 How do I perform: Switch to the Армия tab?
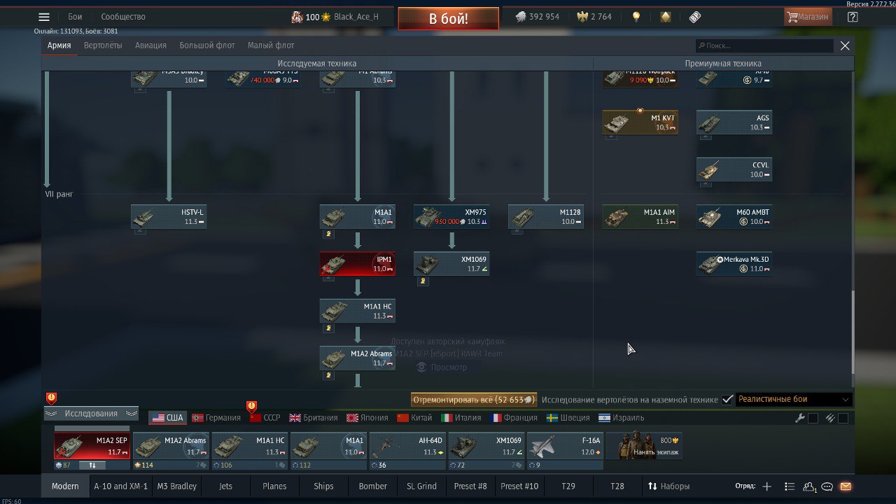coord(59,45)
